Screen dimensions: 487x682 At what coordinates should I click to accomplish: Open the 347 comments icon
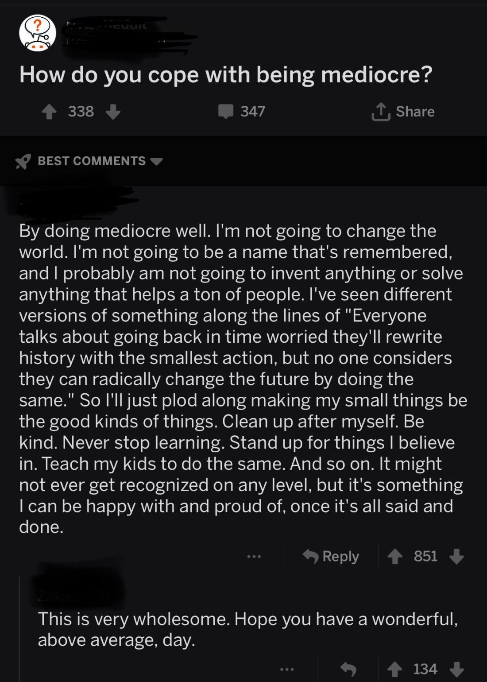226,111
